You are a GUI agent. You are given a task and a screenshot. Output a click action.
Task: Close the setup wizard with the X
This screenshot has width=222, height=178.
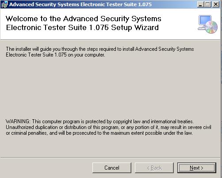[216, 4]
